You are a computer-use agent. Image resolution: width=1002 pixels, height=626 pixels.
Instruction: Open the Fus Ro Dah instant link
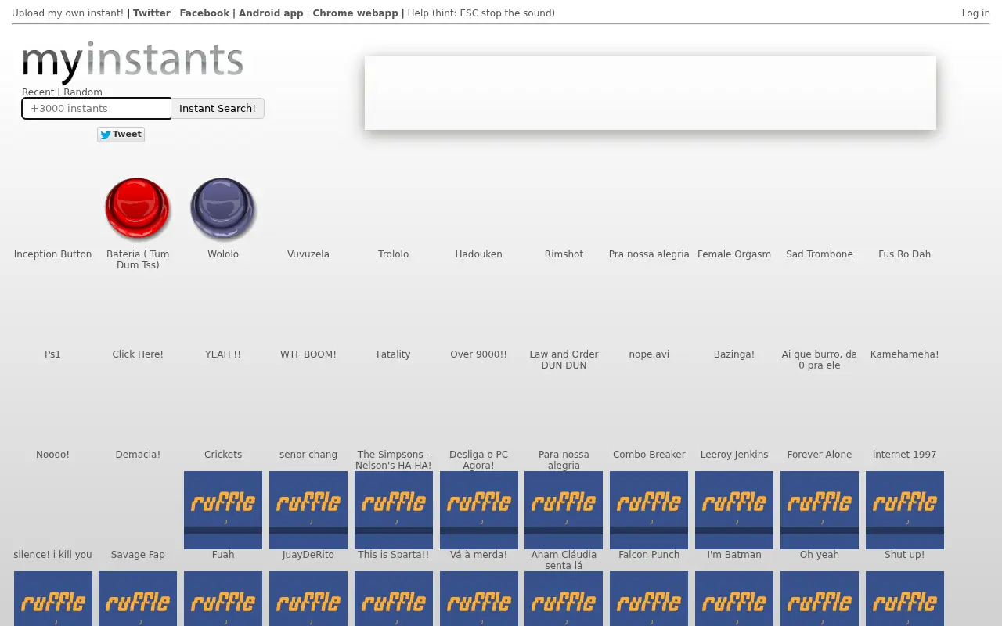(905, 254)
